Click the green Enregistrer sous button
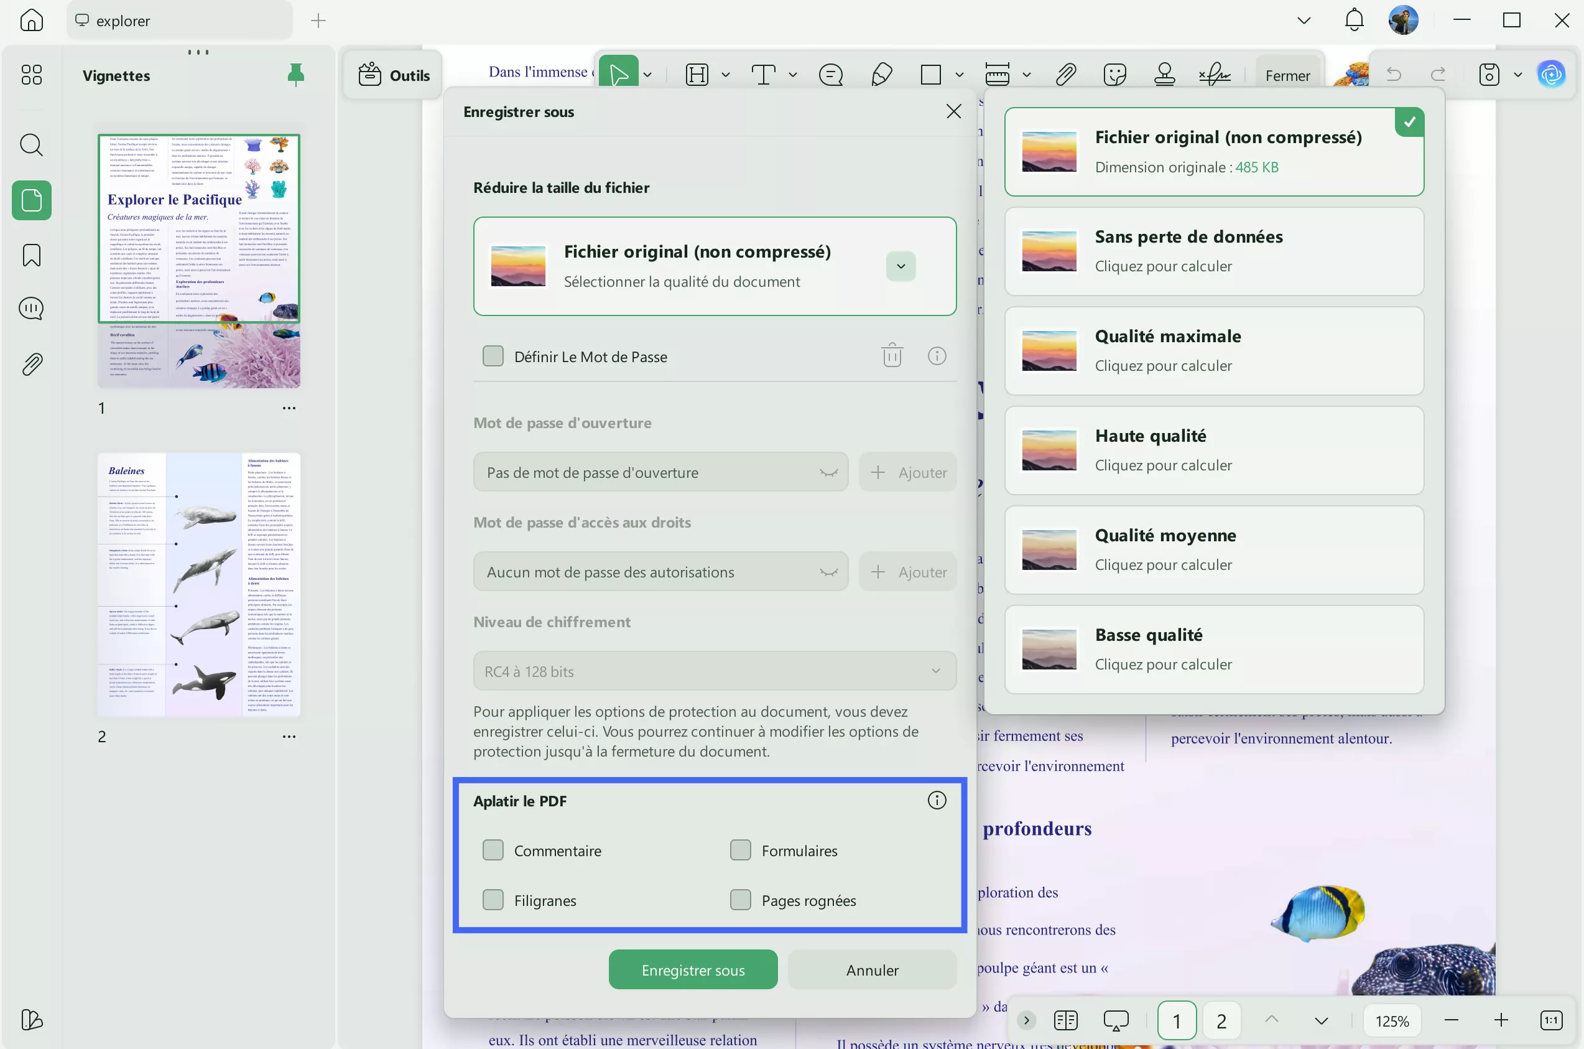Image resolution: width=1584 pixels, height=1049 pixels. 693,969
